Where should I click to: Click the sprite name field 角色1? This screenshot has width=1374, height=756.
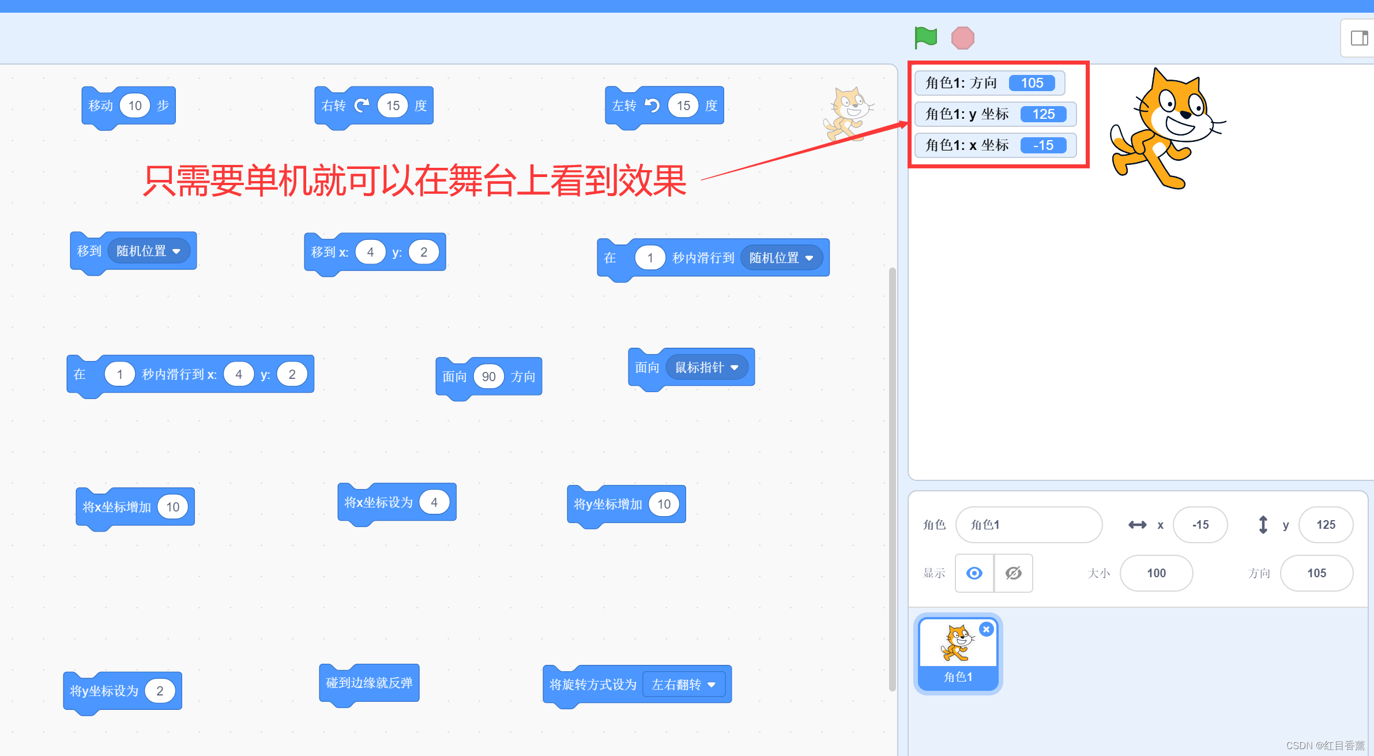click(x=1029, y=525)
